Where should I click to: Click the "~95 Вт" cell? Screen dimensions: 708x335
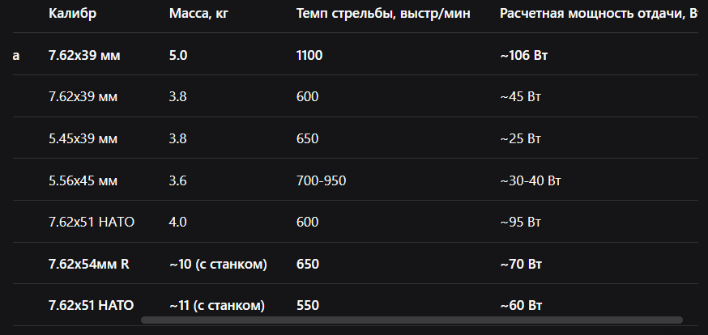coord(521,222)
